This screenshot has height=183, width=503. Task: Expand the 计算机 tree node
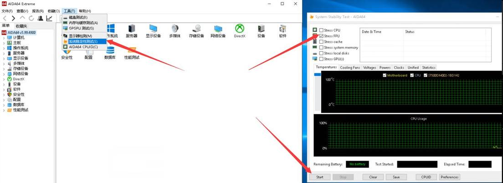pos(4,38)
